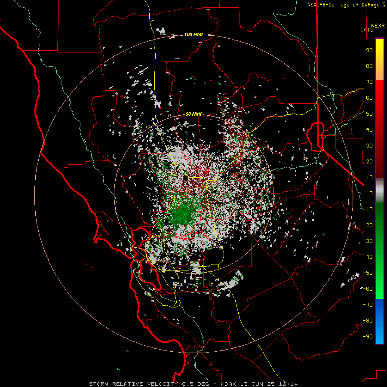Click the 90 value on velocity scale
Viewport: 387px width, 387px height.
tap(369, 50)
